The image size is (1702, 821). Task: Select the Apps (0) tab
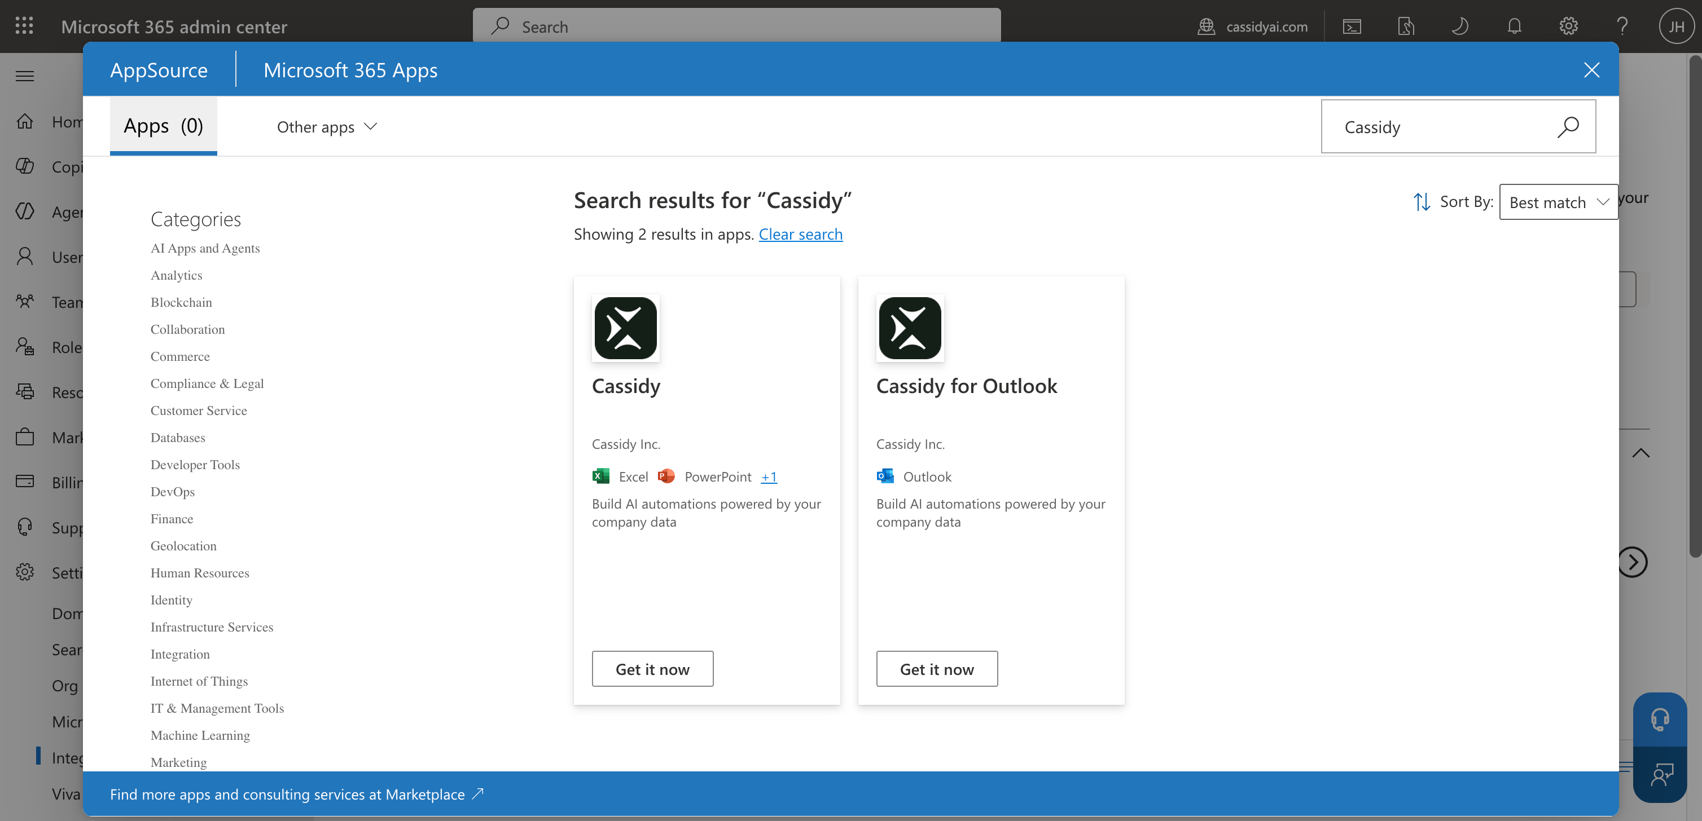click(x=163, y=126)
